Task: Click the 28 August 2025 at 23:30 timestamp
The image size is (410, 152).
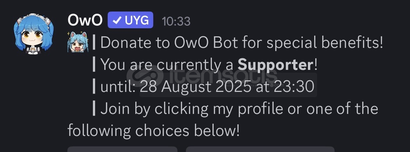Action: (227, 87)
